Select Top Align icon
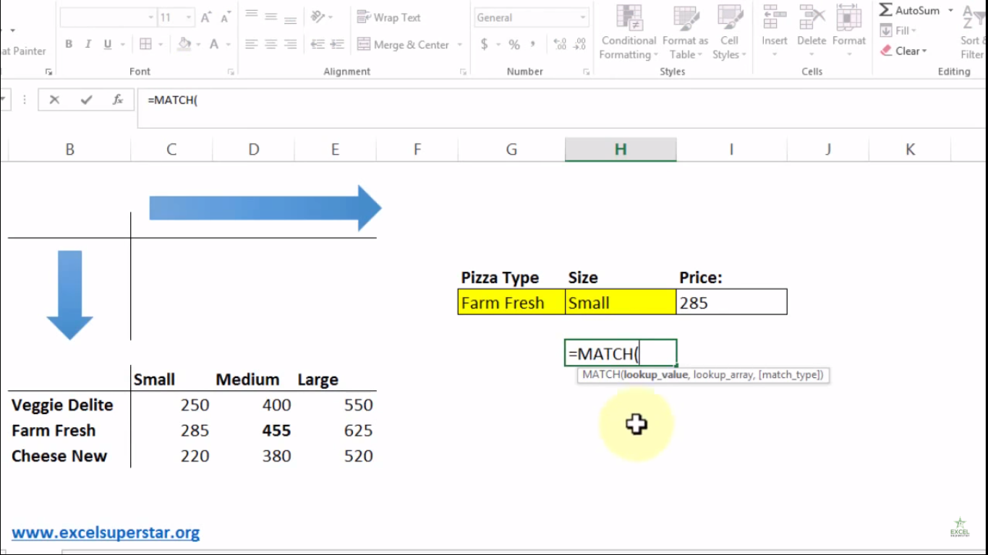This screenshot has width=988, height=555. pyautogui.click(x=252, y=16)
